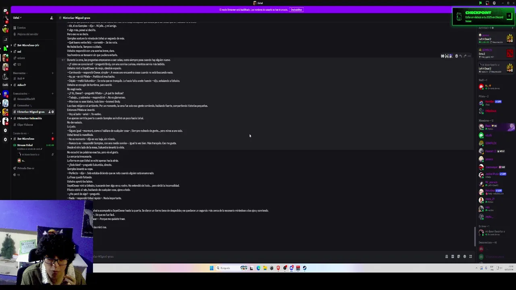Collapse the Canales de voz category
Screen dimensions: 516x290
click(x=20, y=133)
